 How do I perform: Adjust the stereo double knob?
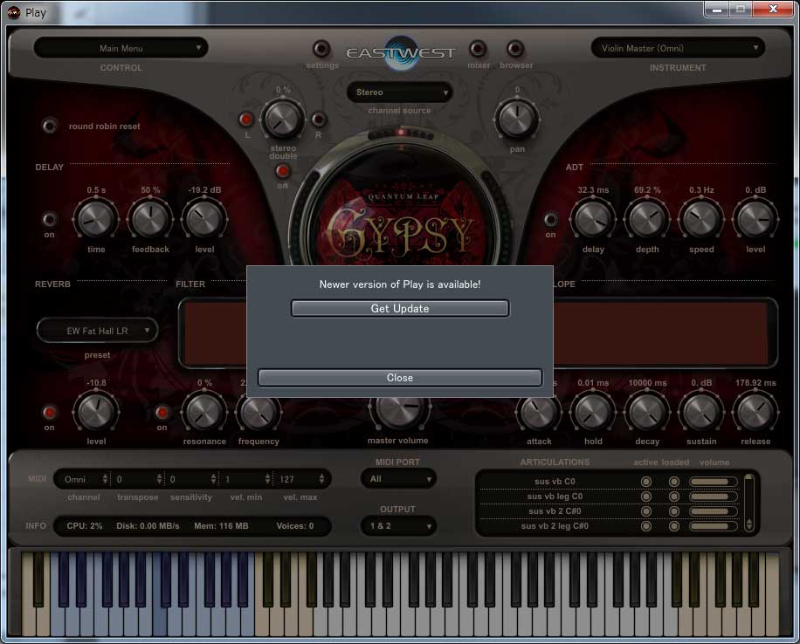pos(283,119)
